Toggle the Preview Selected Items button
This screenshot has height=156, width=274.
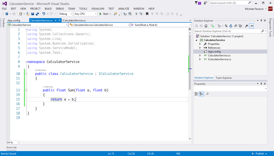251,26
